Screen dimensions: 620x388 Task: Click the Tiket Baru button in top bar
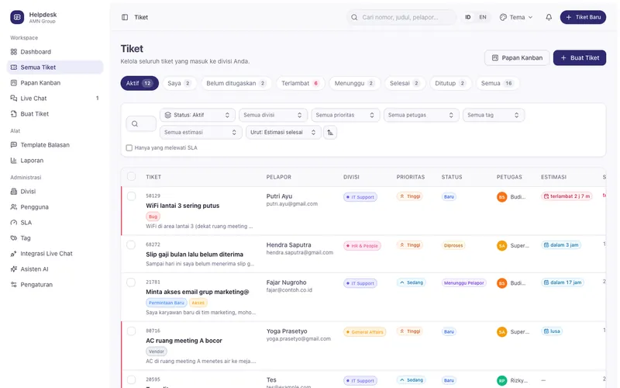[x=583, y=17]
